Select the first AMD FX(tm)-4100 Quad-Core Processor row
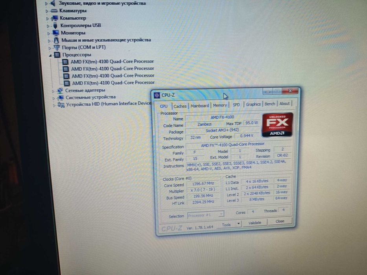The height and width of the screenshot is (275, 367). [112, 62]
